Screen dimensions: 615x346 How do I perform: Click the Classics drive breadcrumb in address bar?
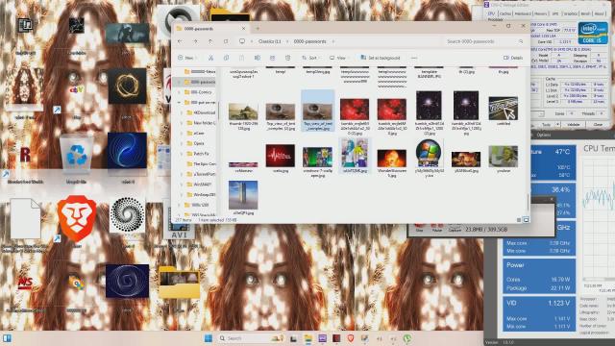[x=269, y=41]
